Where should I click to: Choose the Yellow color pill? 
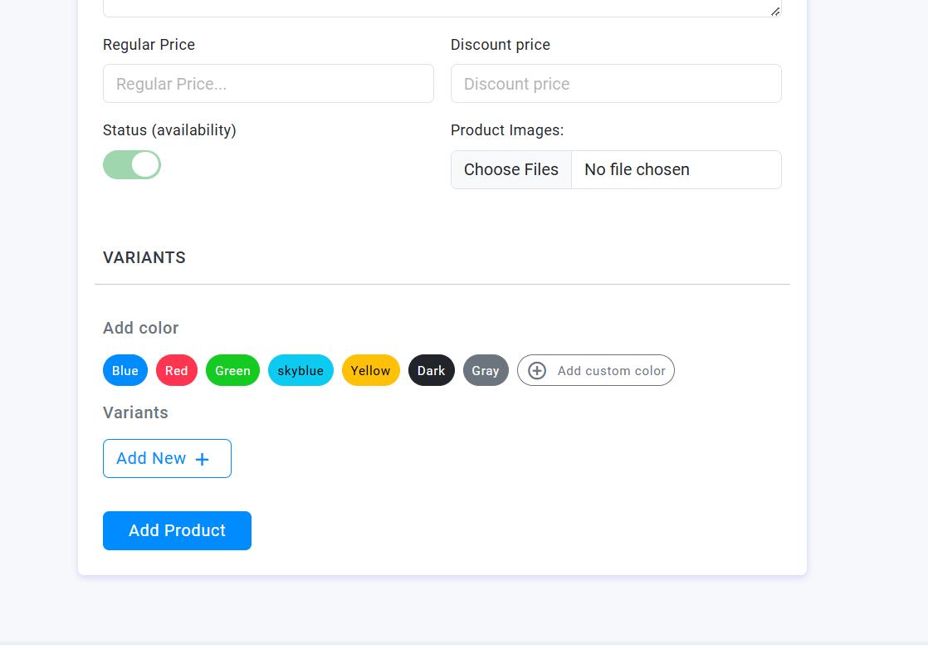tap(370, 370)
